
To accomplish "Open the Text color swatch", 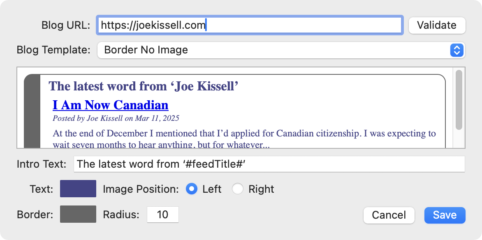I will [78, 189].
